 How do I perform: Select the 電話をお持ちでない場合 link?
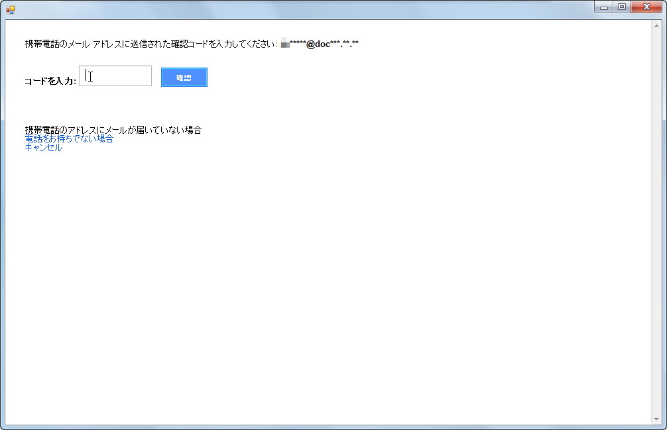click(x=68, y=138)
